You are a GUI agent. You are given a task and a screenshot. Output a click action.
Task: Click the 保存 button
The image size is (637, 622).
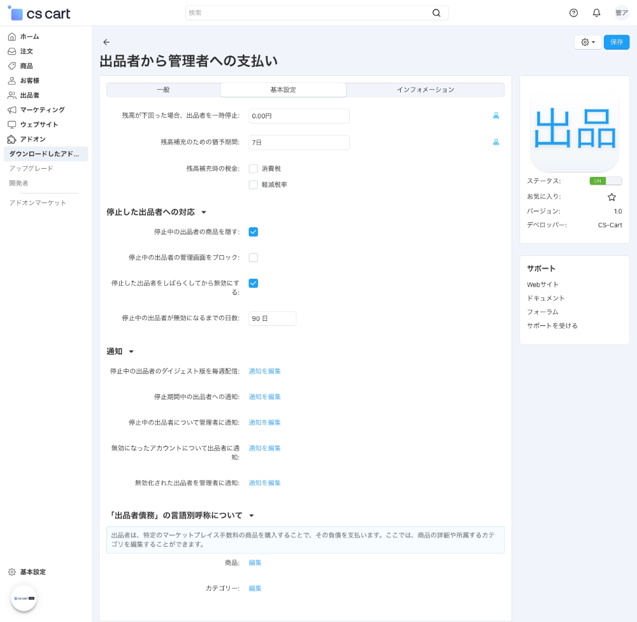click(x=616, y=42)
